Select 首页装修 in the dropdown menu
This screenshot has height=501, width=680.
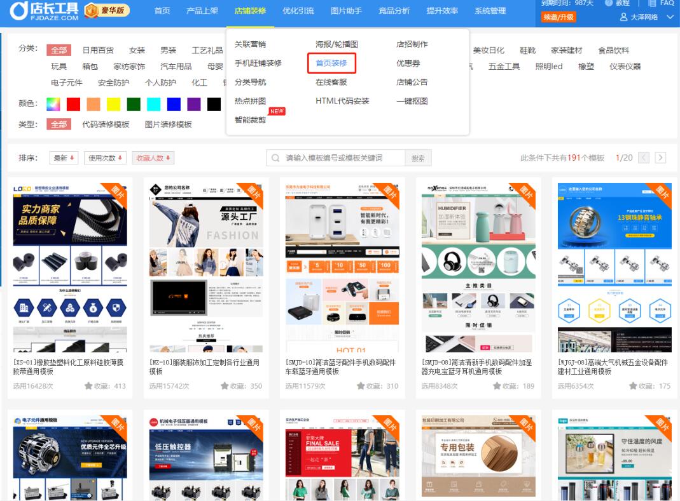[331, 63]
